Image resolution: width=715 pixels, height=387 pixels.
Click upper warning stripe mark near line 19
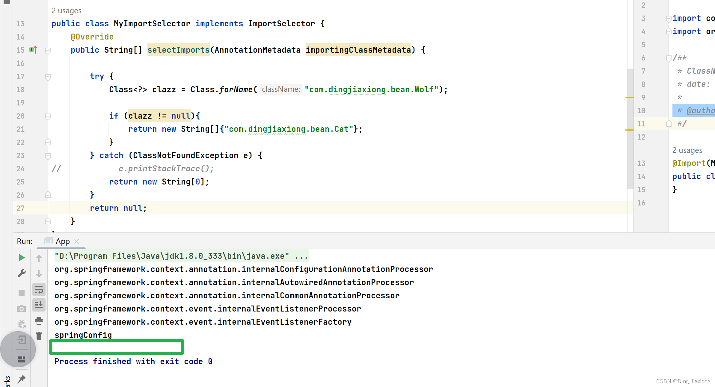[629, 98]
